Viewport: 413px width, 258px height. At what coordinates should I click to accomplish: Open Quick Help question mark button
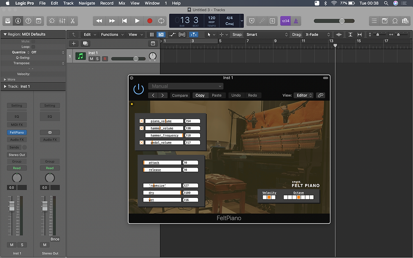tap(28, 21)
